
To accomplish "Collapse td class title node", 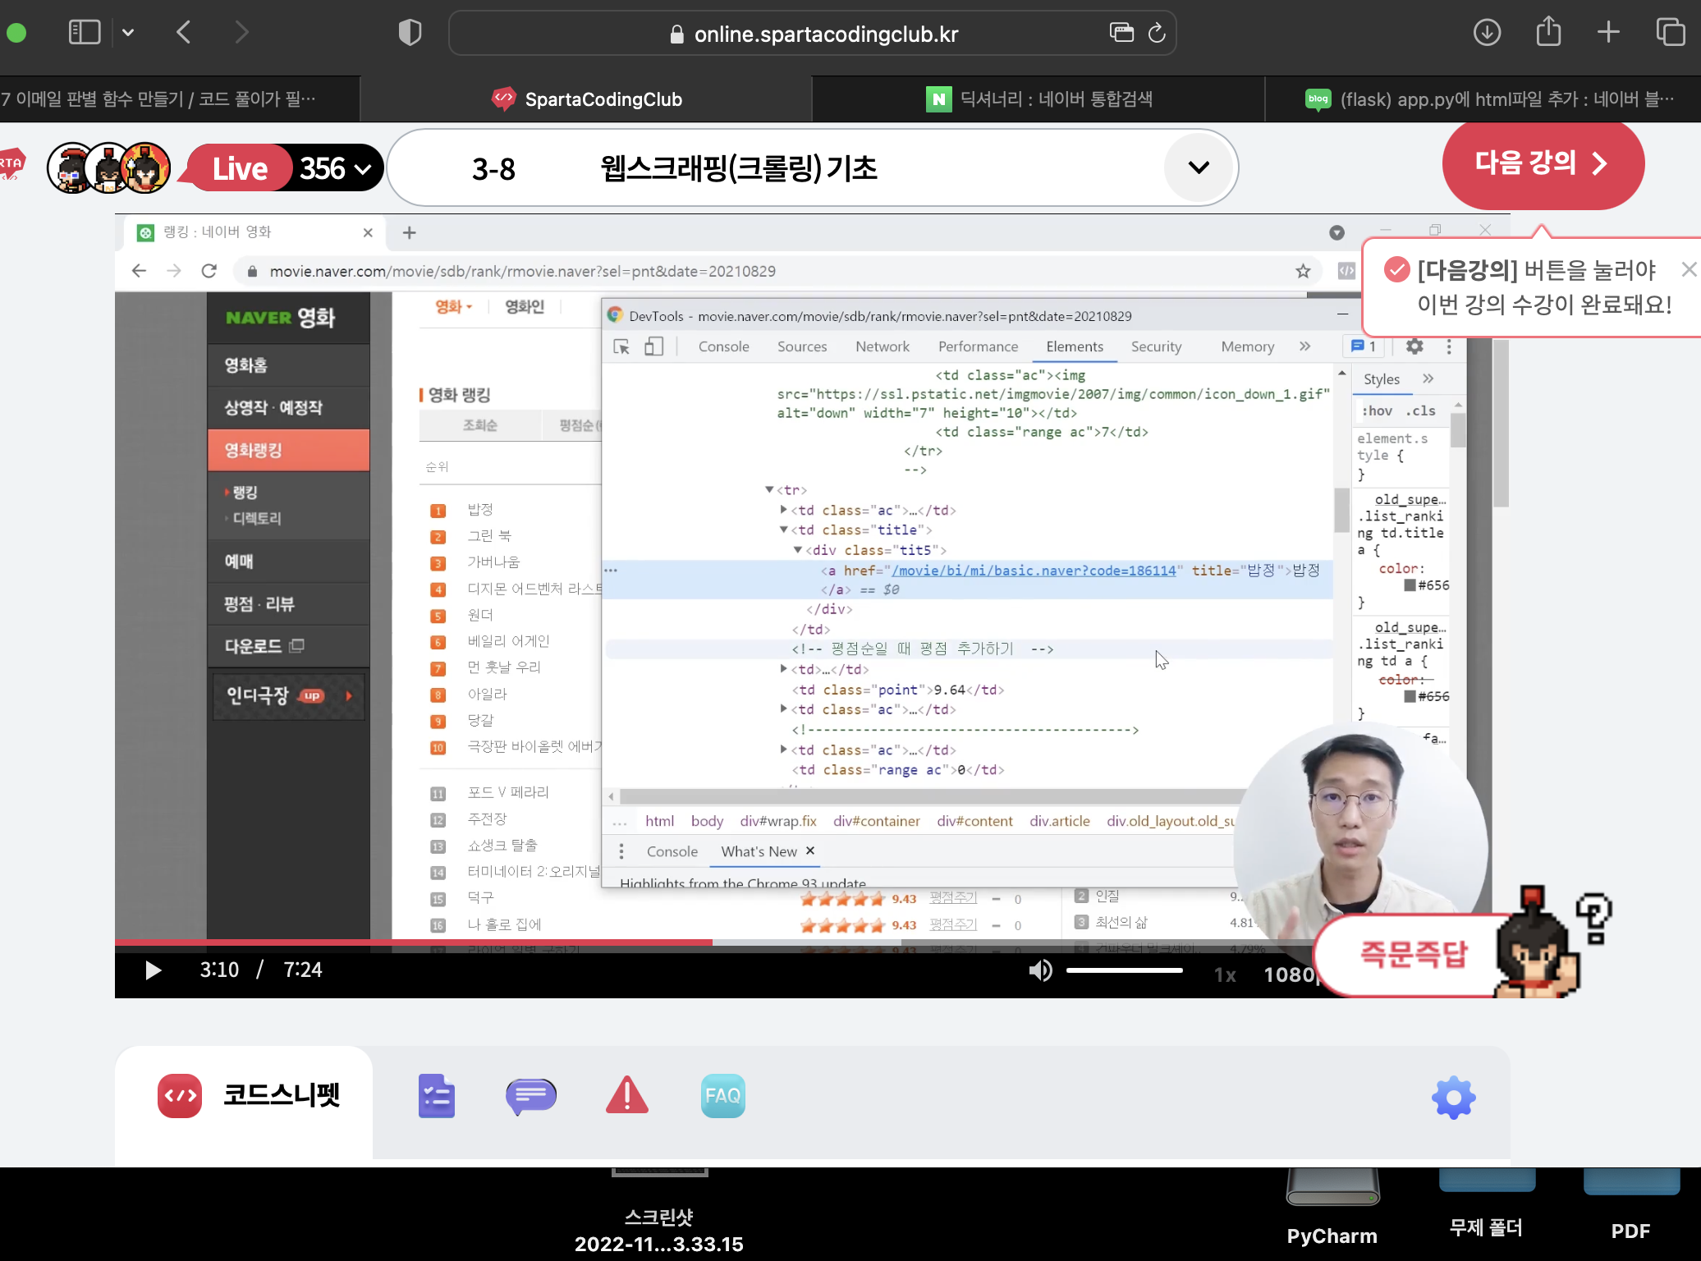I will coord(784,530).
